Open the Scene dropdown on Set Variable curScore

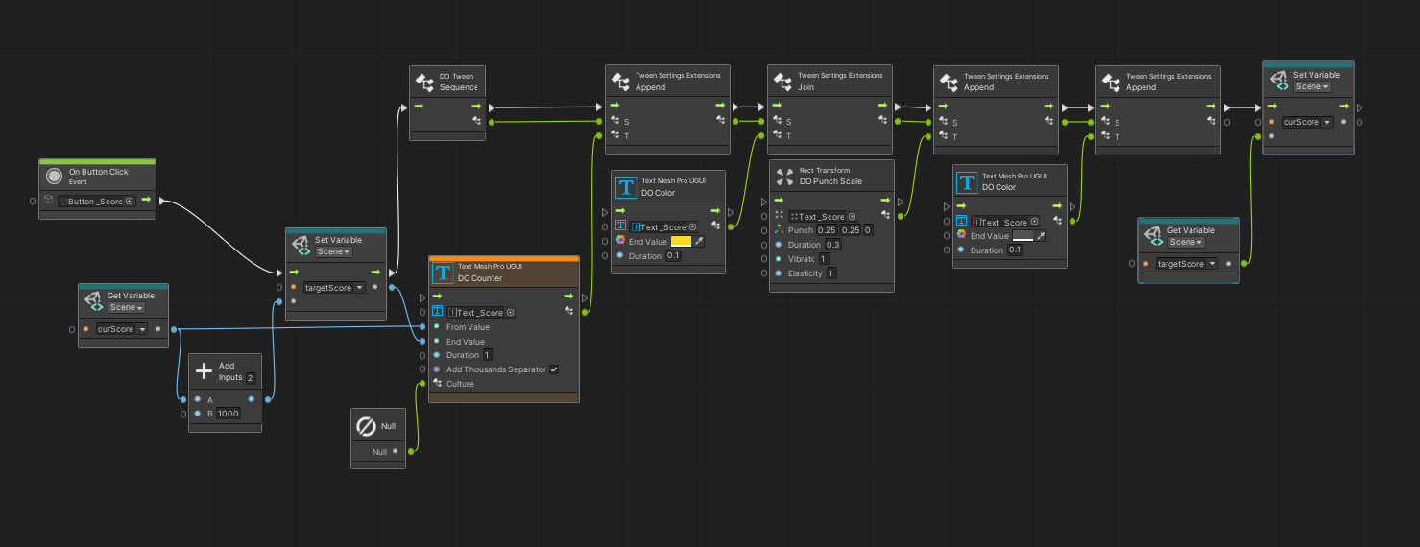pos(1312,86)
